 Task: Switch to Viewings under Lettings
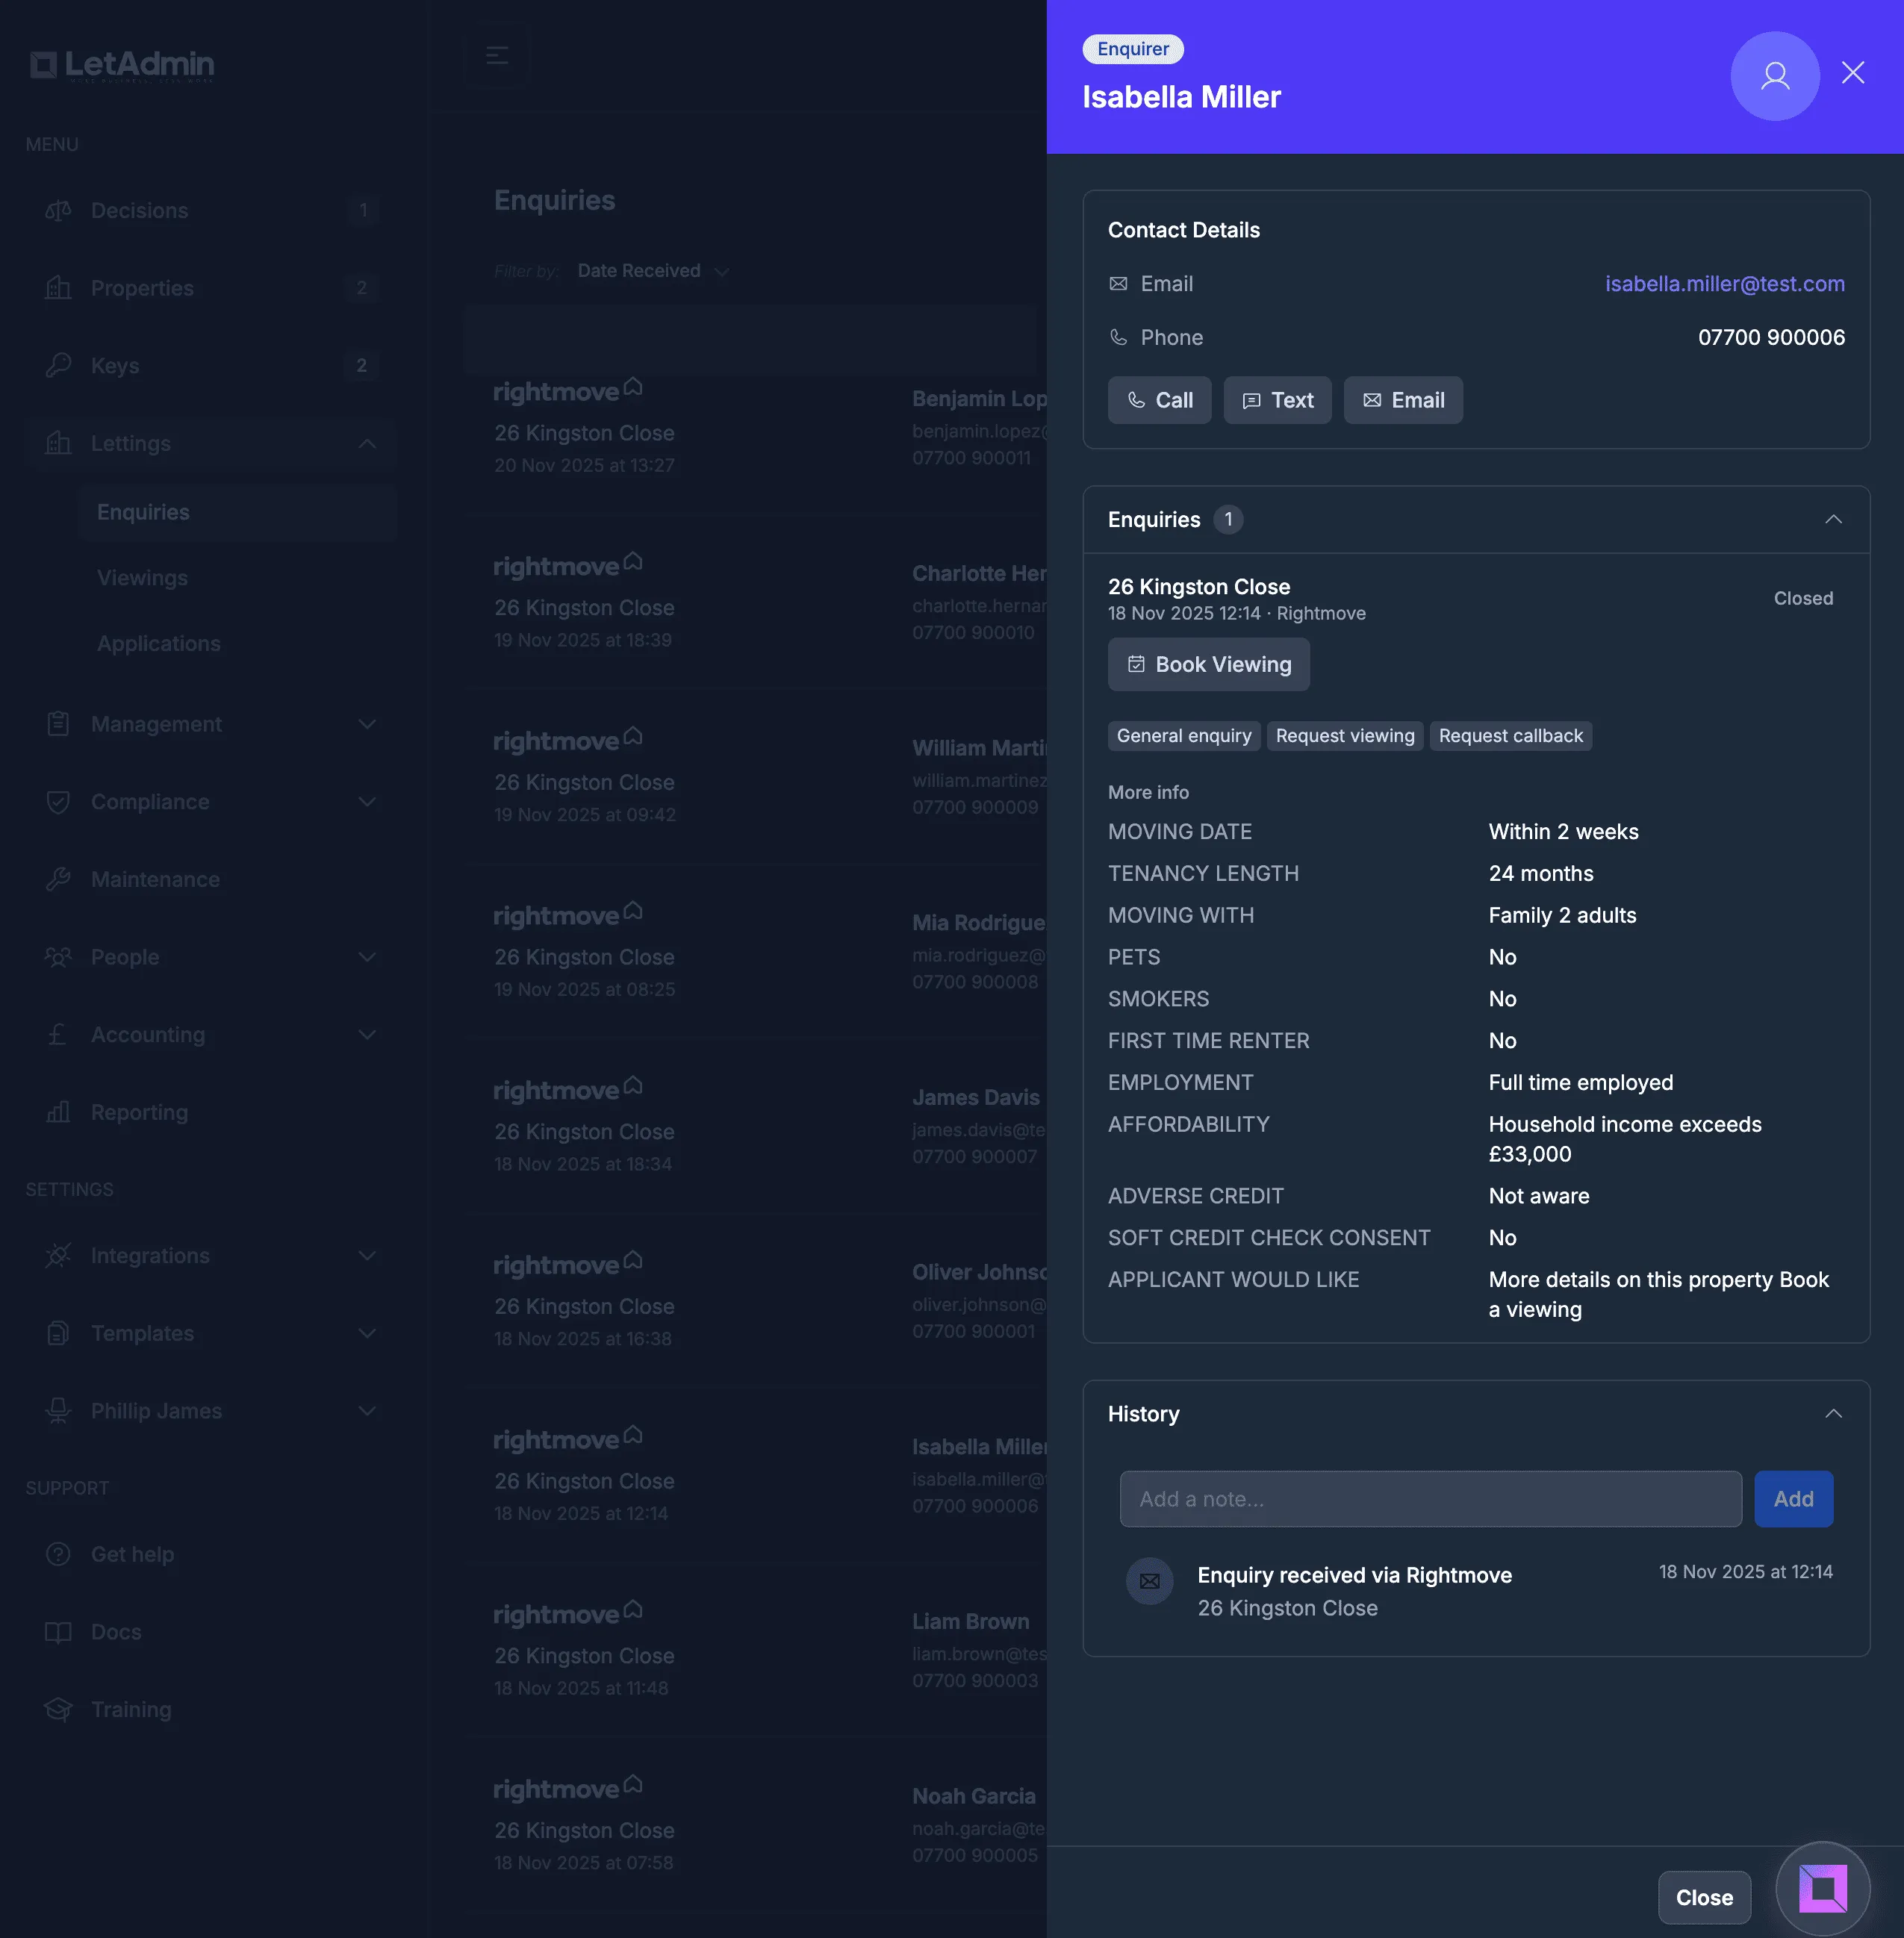(x=142, y=577)
